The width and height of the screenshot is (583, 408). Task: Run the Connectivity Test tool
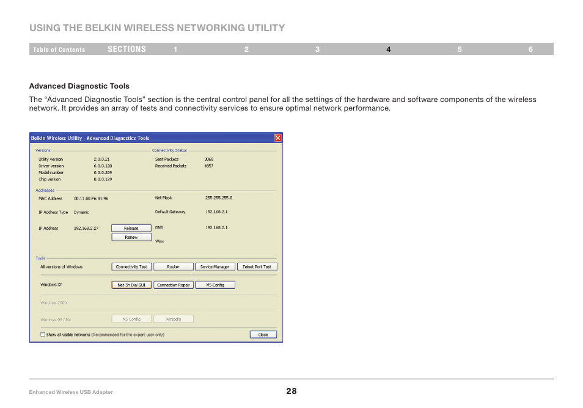131,267
